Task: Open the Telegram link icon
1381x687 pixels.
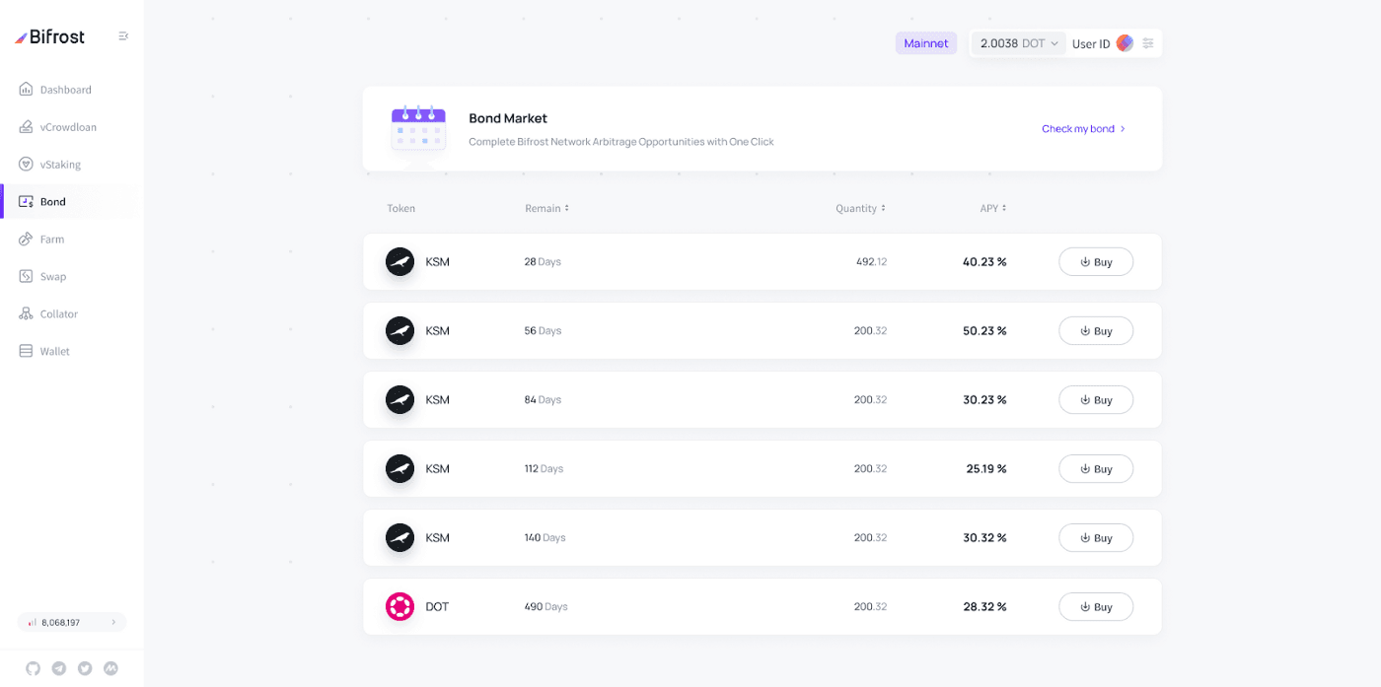Action: pyautogui.click(x=59, y=668)
